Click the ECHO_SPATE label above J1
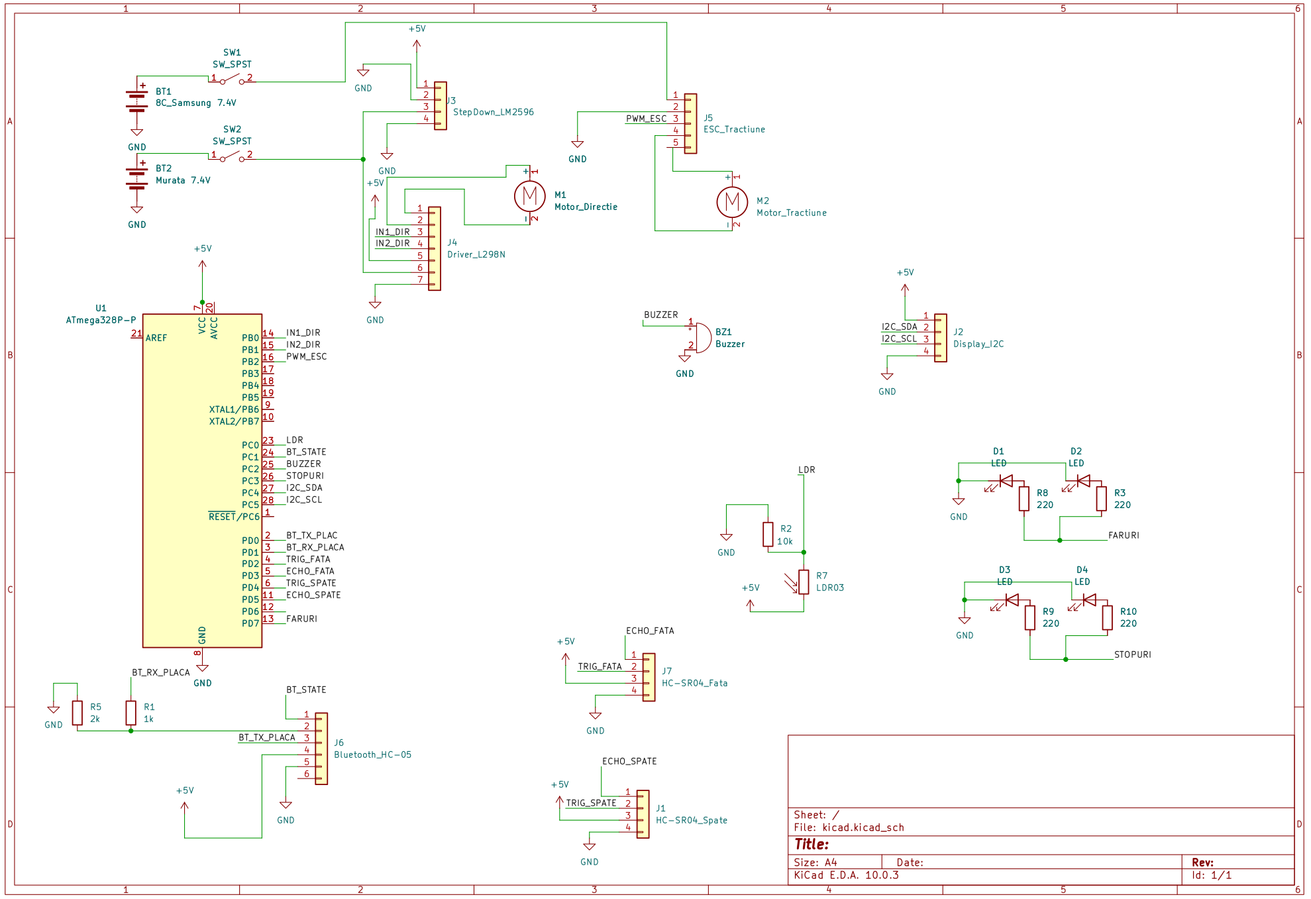 click(629, 762)
